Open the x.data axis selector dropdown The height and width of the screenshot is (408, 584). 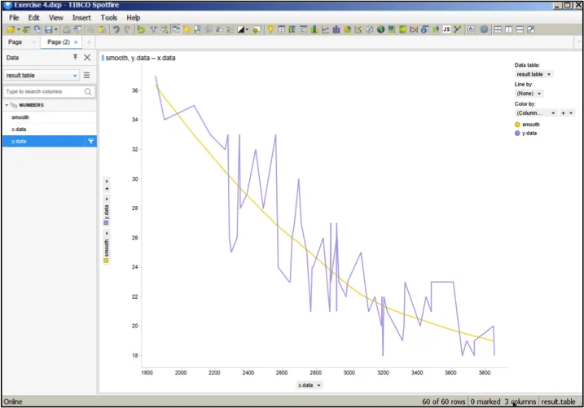click(310, 385)
